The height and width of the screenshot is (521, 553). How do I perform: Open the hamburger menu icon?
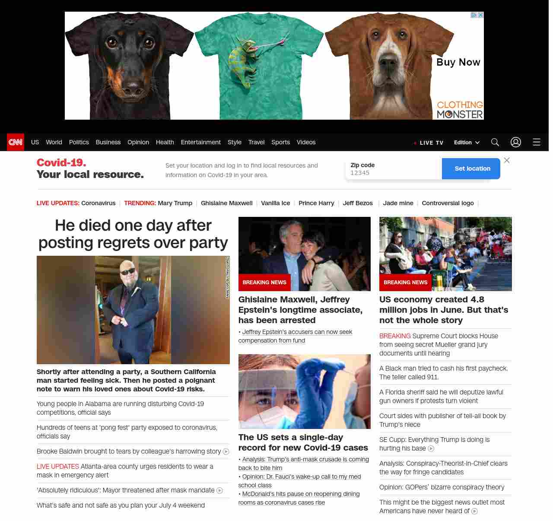[537, 142]
